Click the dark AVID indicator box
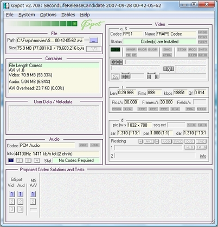Viewport: 218px width, 227px height. tap(116, 49)
